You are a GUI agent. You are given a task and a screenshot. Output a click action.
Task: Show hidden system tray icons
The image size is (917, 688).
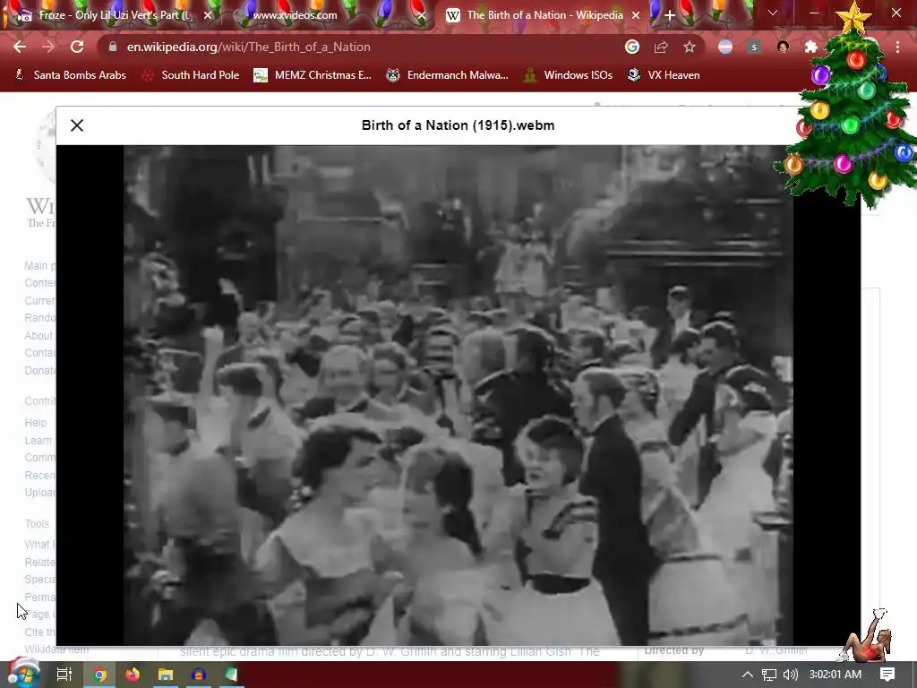coord(748,675)
